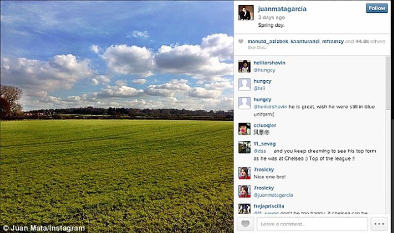Open manutd_azizbek's profile from likes
Viewport: 394px width, 233px height.
point(267,41)
